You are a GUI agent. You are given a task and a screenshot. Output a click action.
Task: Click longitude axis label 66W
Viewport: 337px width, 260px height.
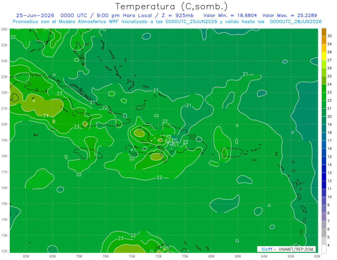point(238,256)
